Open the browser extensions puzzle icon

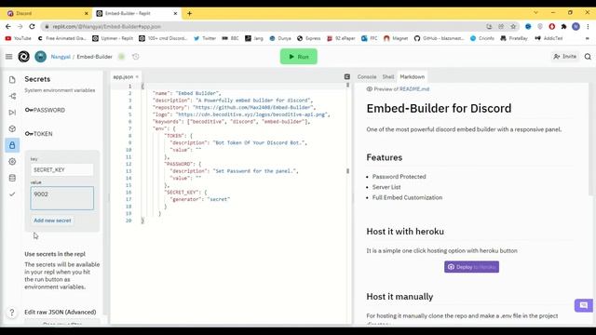(563, 26)
